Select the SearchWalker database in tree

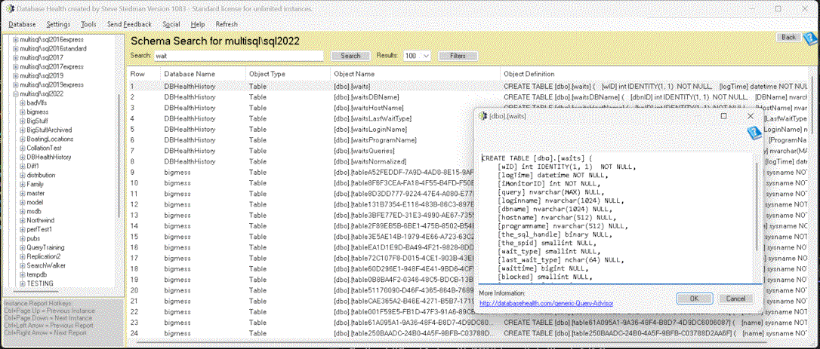point(45,265)
